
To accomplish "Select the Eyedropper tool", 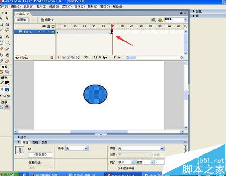I will click(1, 61).
